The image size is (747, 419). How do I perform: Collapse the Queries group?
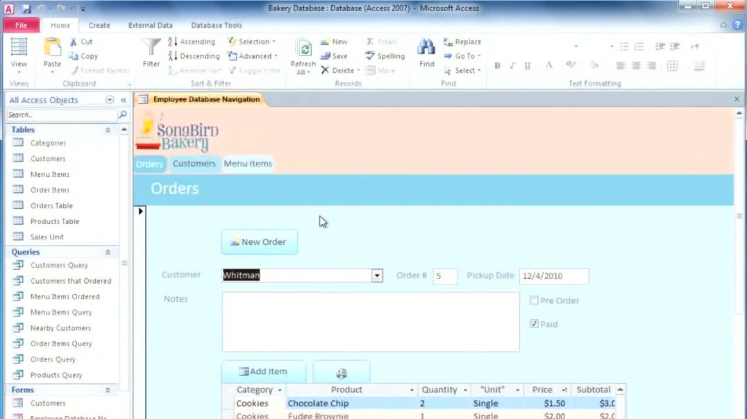tap(108, 253)
